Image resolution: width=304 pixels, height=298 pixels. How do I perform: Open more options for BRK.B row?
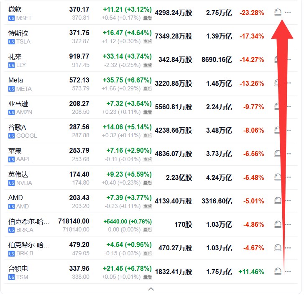288,248
